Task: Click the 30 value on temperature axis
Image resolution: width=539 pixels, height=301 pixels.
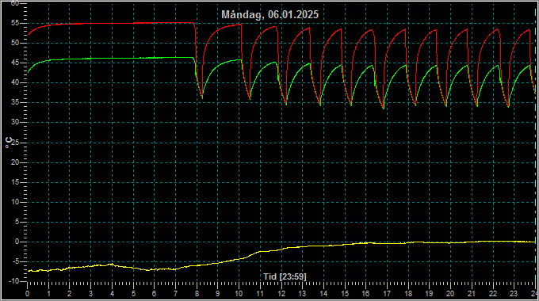Action: [x=15, y=122]
